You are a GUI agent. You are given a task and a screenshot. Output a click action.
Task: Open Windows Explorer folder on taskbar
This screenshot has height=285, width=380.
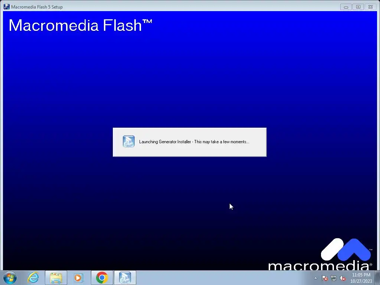point(56,278)
